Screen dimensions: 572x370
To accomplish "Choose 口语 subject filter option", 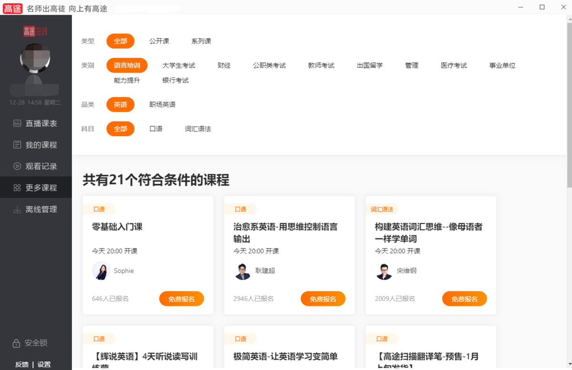I will click(x=156, y=129).
